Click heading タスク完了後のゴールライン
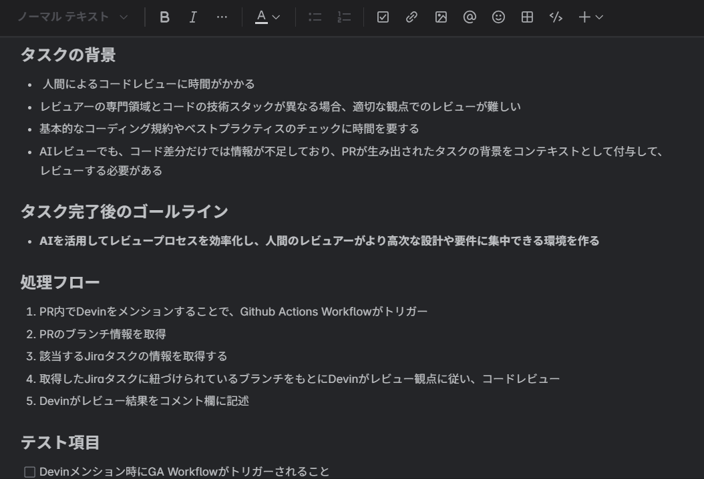Screen dimensions: 704x479 click(x=124, y=211)
